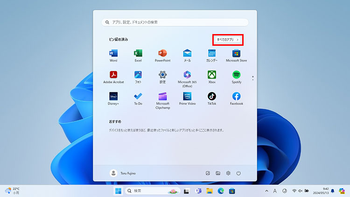Click the Start menu search field
350x197 pixels.
[x=175, y=22]
